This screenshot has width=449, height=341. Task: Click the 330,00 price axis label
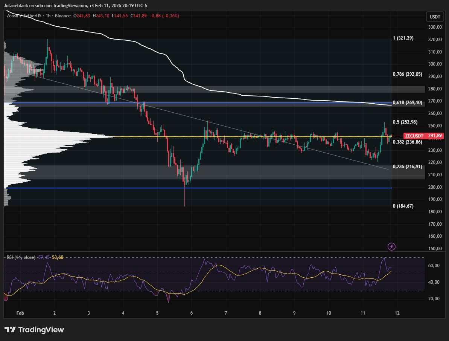[435, 27]
